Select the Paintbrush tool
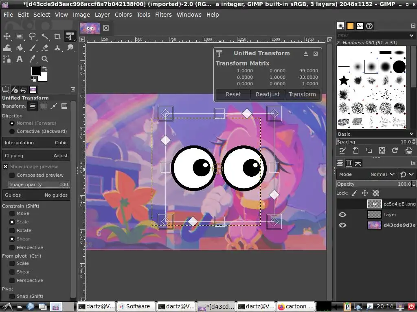 click(x=32, y=48)
